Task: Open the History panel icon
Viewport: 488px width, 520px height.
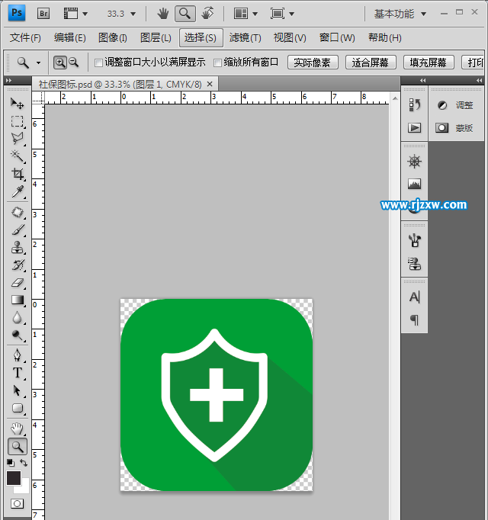Action: tap(414, 105)
